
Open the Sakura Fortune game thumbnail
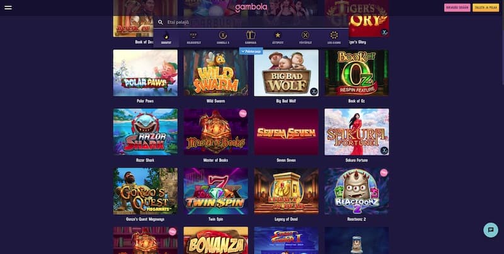357,132
